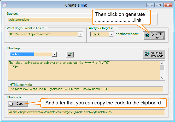This screenshot has height=122, width=175.
Task: Click the generate link button
Action: pyautogui.click(x=154, y=36)
